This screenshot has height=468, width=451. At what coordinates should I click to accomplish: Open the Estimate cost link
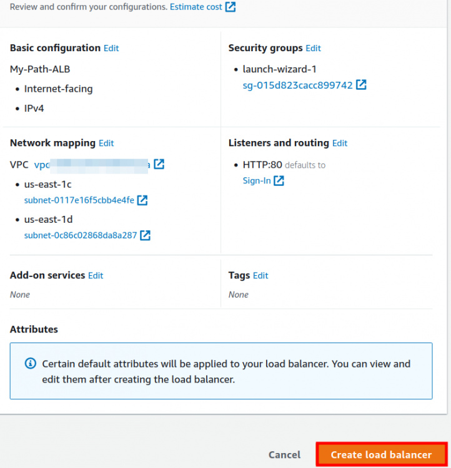196,7
